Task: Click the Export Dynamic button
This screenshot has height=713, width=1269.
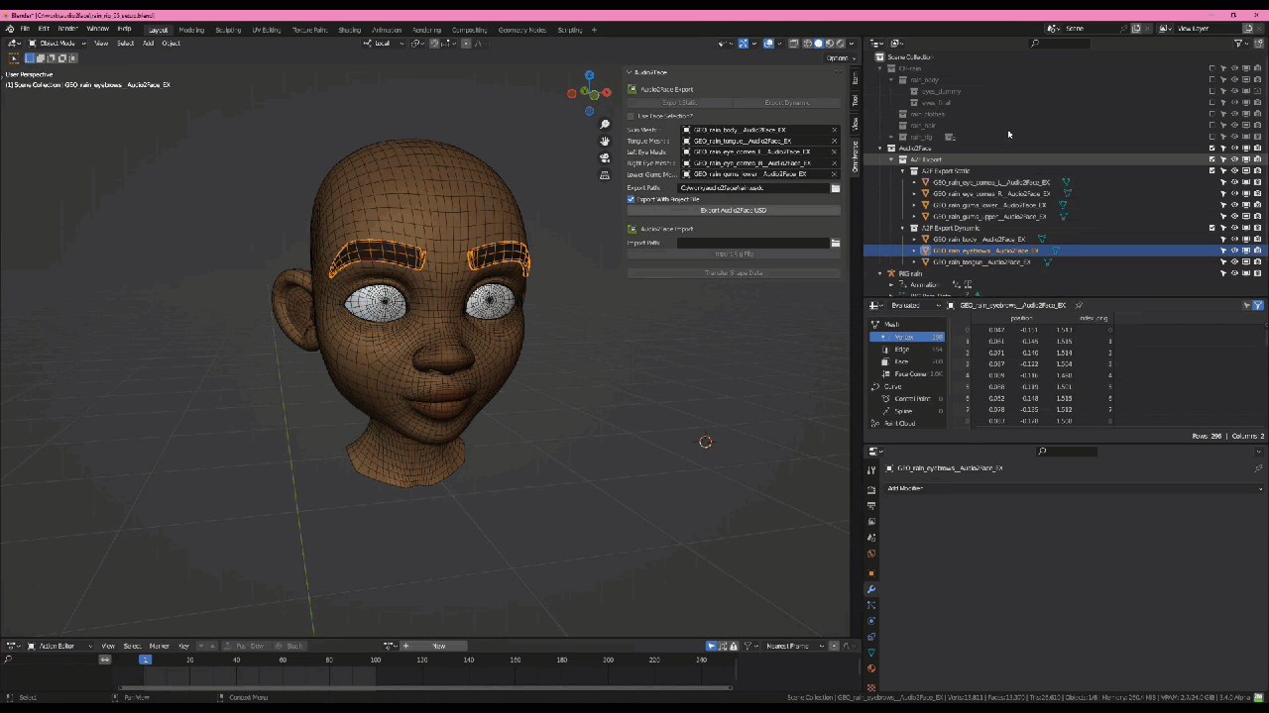Action: 787,102
